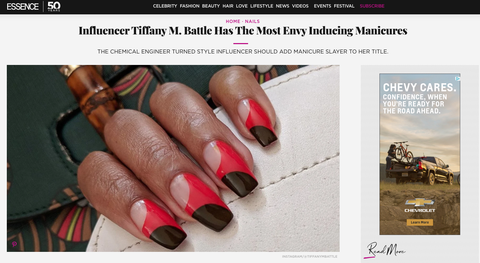Go to the News section
Screen dimensions: 480x263
pos(283,6)
